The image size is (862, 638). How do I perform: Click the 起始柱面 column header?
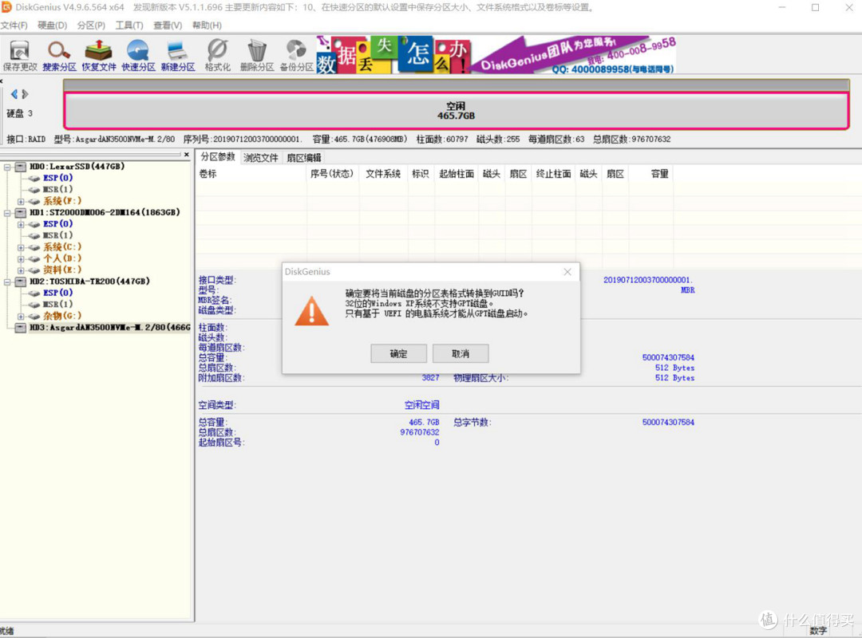click(457, 174)
